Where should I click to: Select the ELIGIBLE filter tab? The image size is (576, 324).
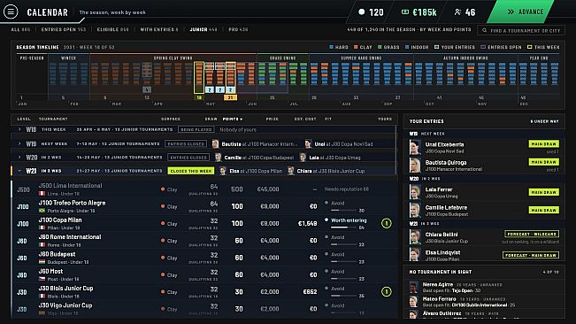(112, 29)
